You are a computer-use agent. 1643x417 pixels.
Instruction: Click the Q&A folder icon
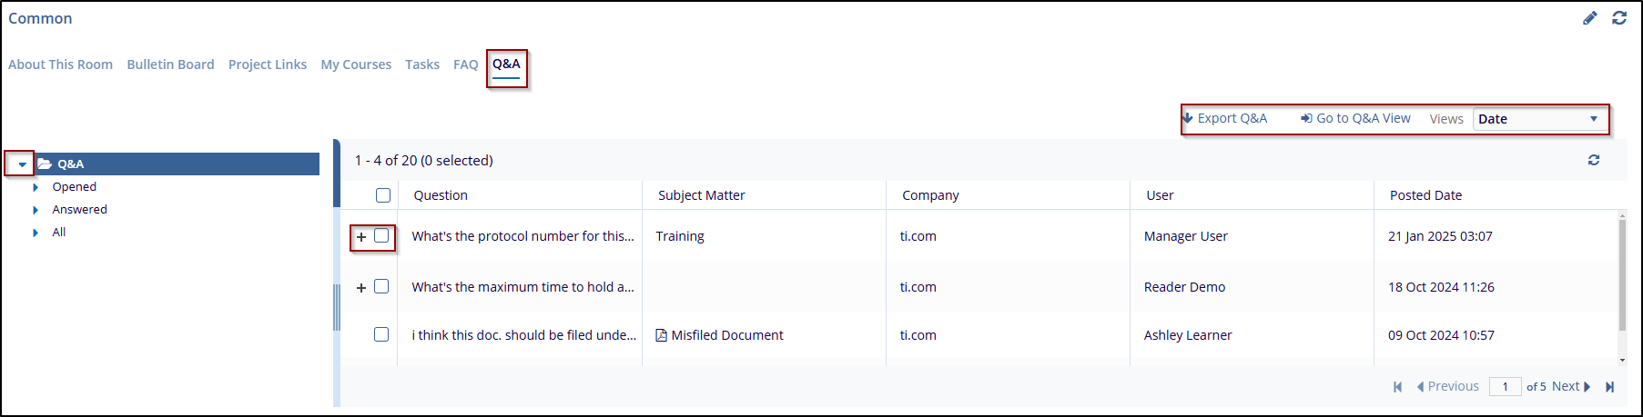tap(45, 164)
